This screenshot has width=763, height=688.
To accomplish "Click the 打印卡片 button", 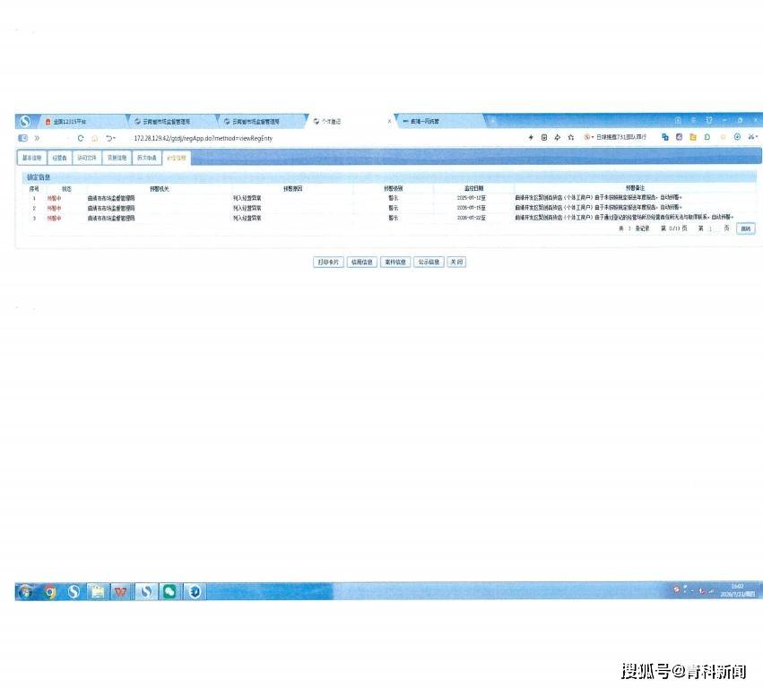I will pos(328,262).
